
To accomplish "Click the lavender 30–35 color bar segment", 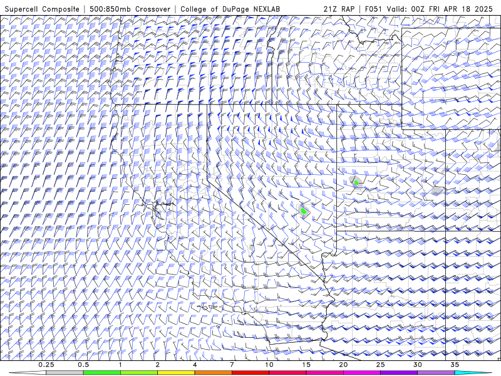I will click(x=436, y=373).
